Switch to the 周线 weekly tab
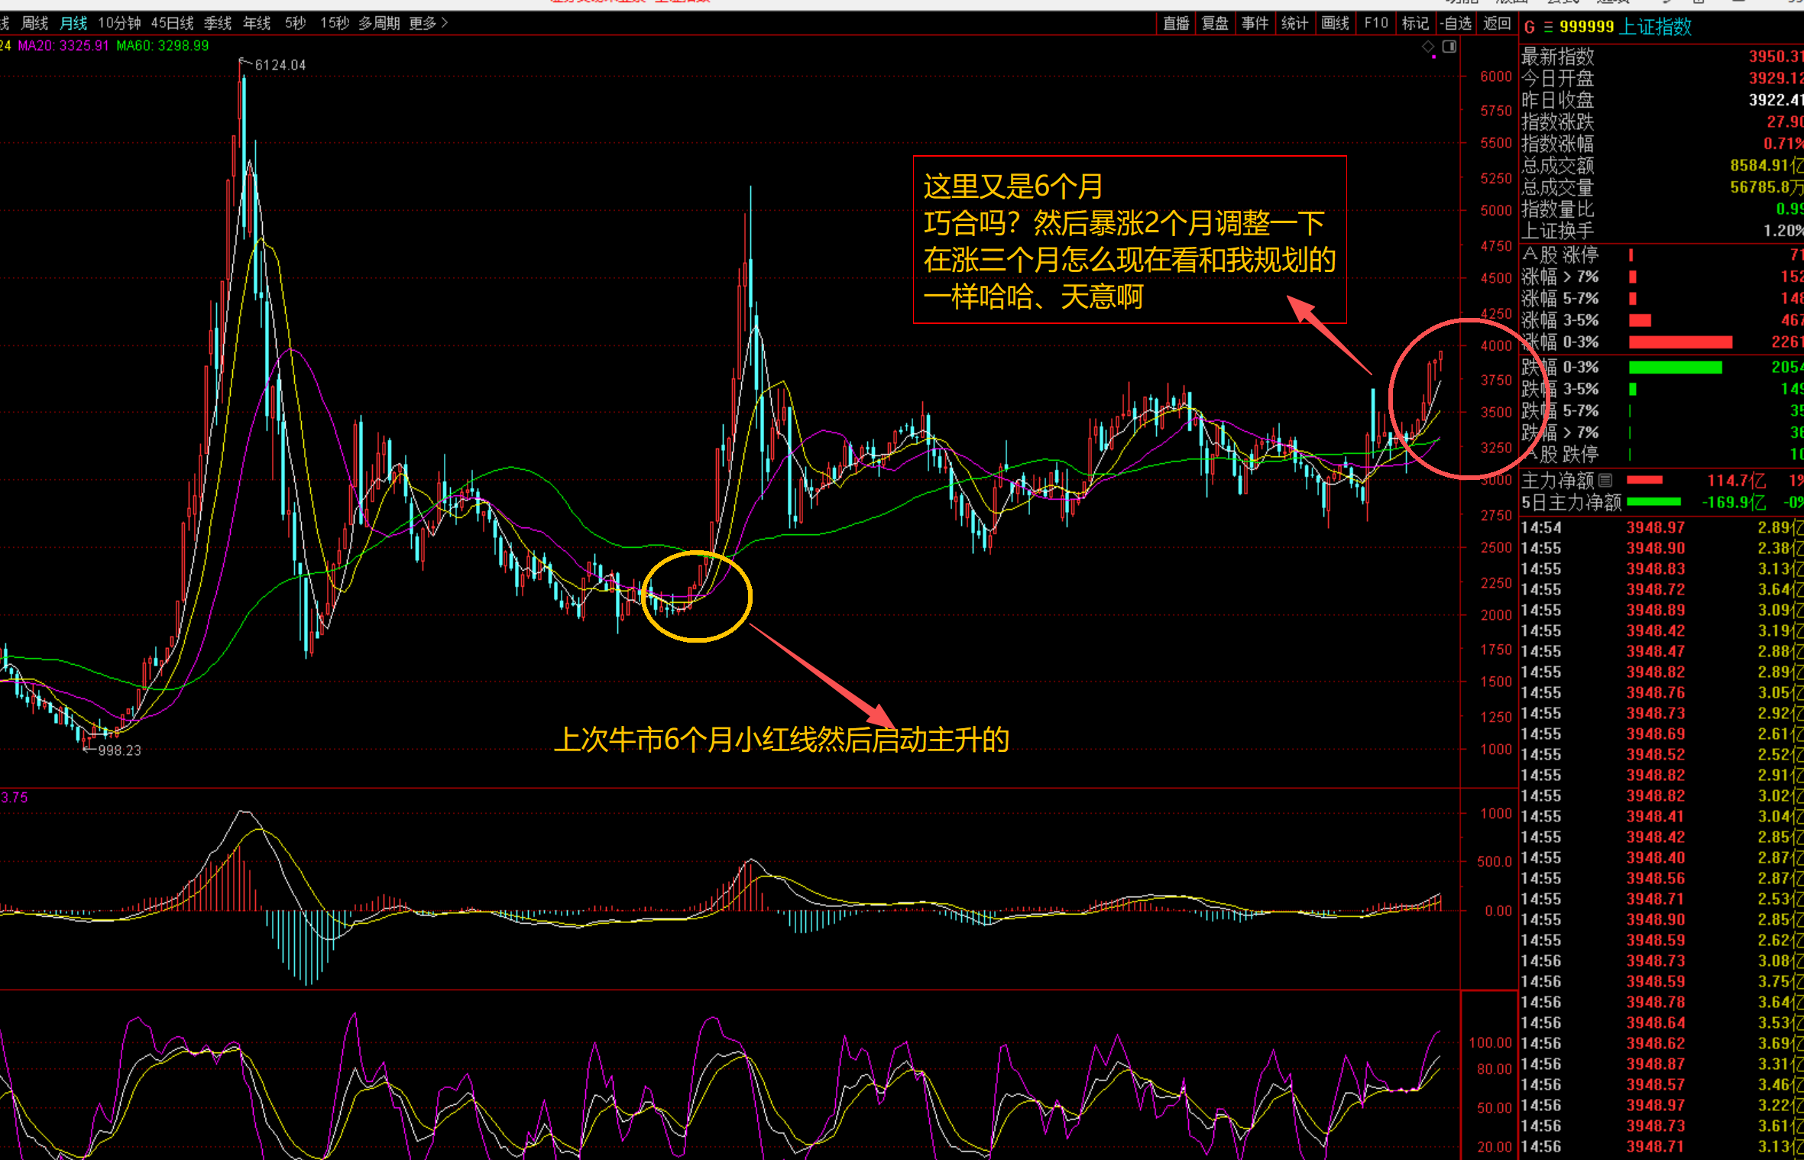Viewport: 1804px width, 1160px height. (x=34, y=24)
